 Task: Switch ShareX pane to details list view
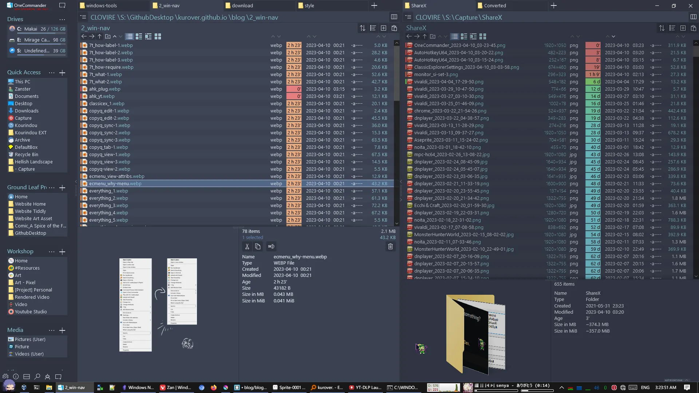454,36
